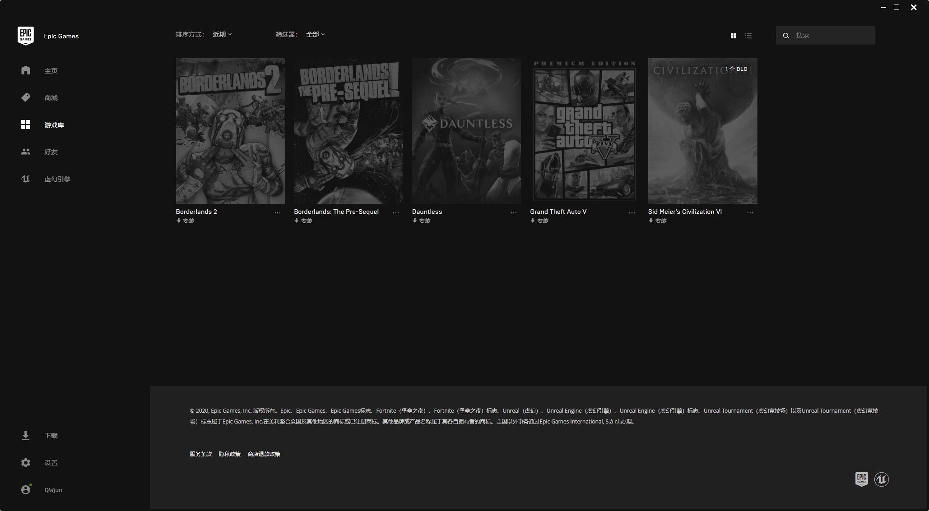Click the Borderlands 2 cover thumbnail

pyautogui.click(x=230, y=131)
